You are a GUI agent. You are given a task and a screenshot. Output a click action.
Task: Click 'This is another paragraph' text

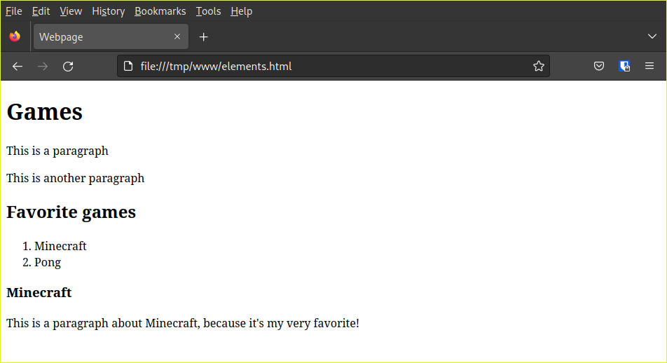75,178
